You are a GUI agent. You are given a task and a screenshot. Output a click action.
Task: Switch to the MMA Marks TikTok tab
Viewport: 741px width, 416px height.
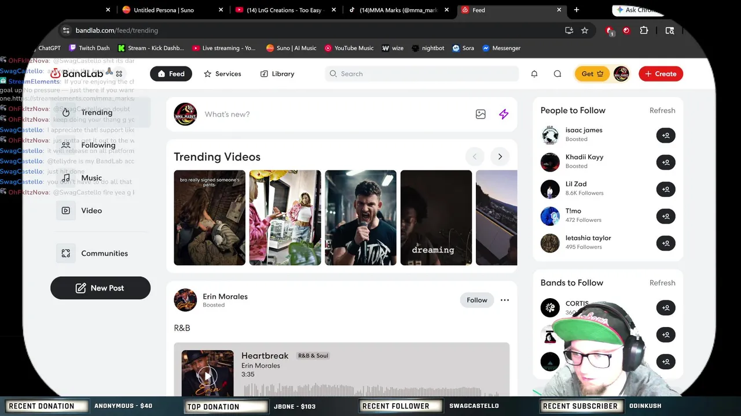tap(398, 10)
